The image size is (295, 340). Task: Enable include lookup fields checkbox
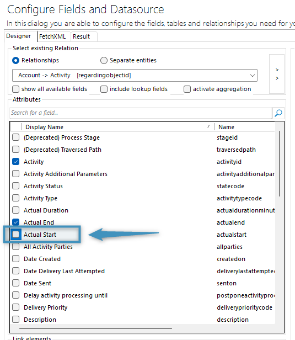tap(104, 89)
